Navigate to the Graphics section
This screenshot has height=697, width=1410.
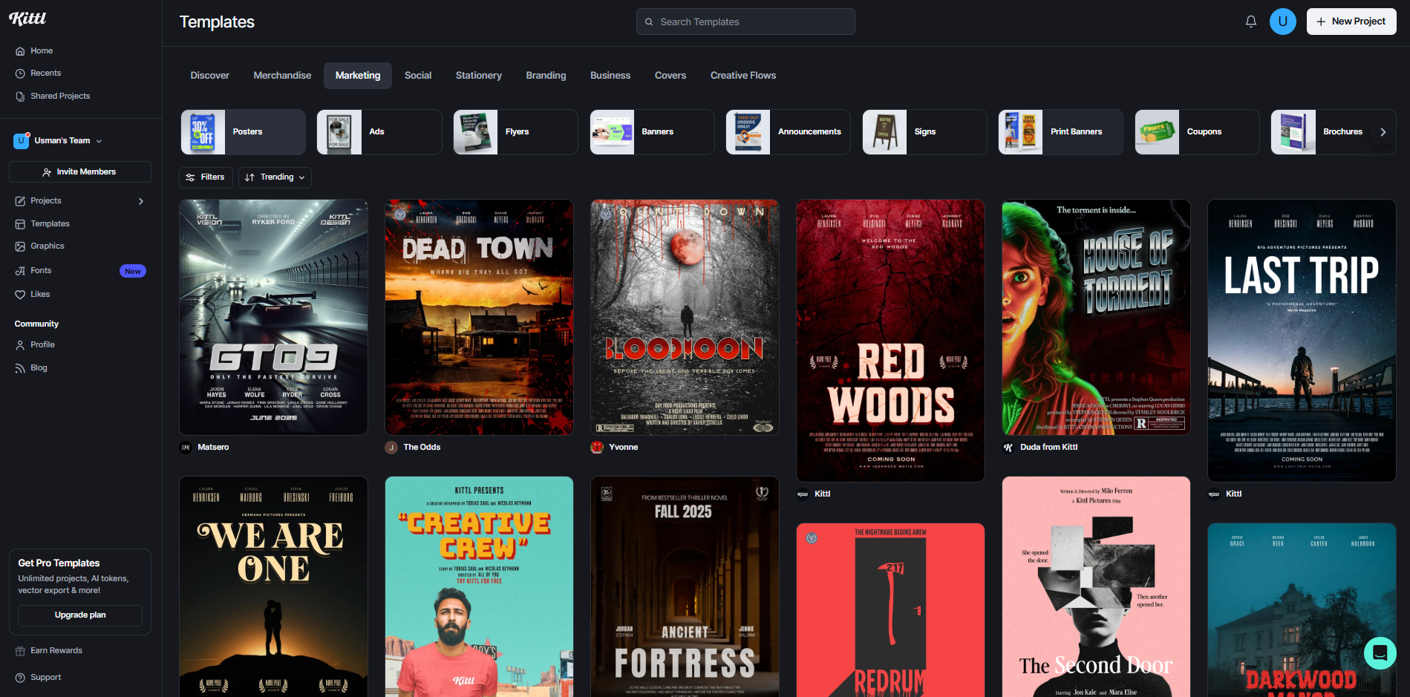(48, 246)
